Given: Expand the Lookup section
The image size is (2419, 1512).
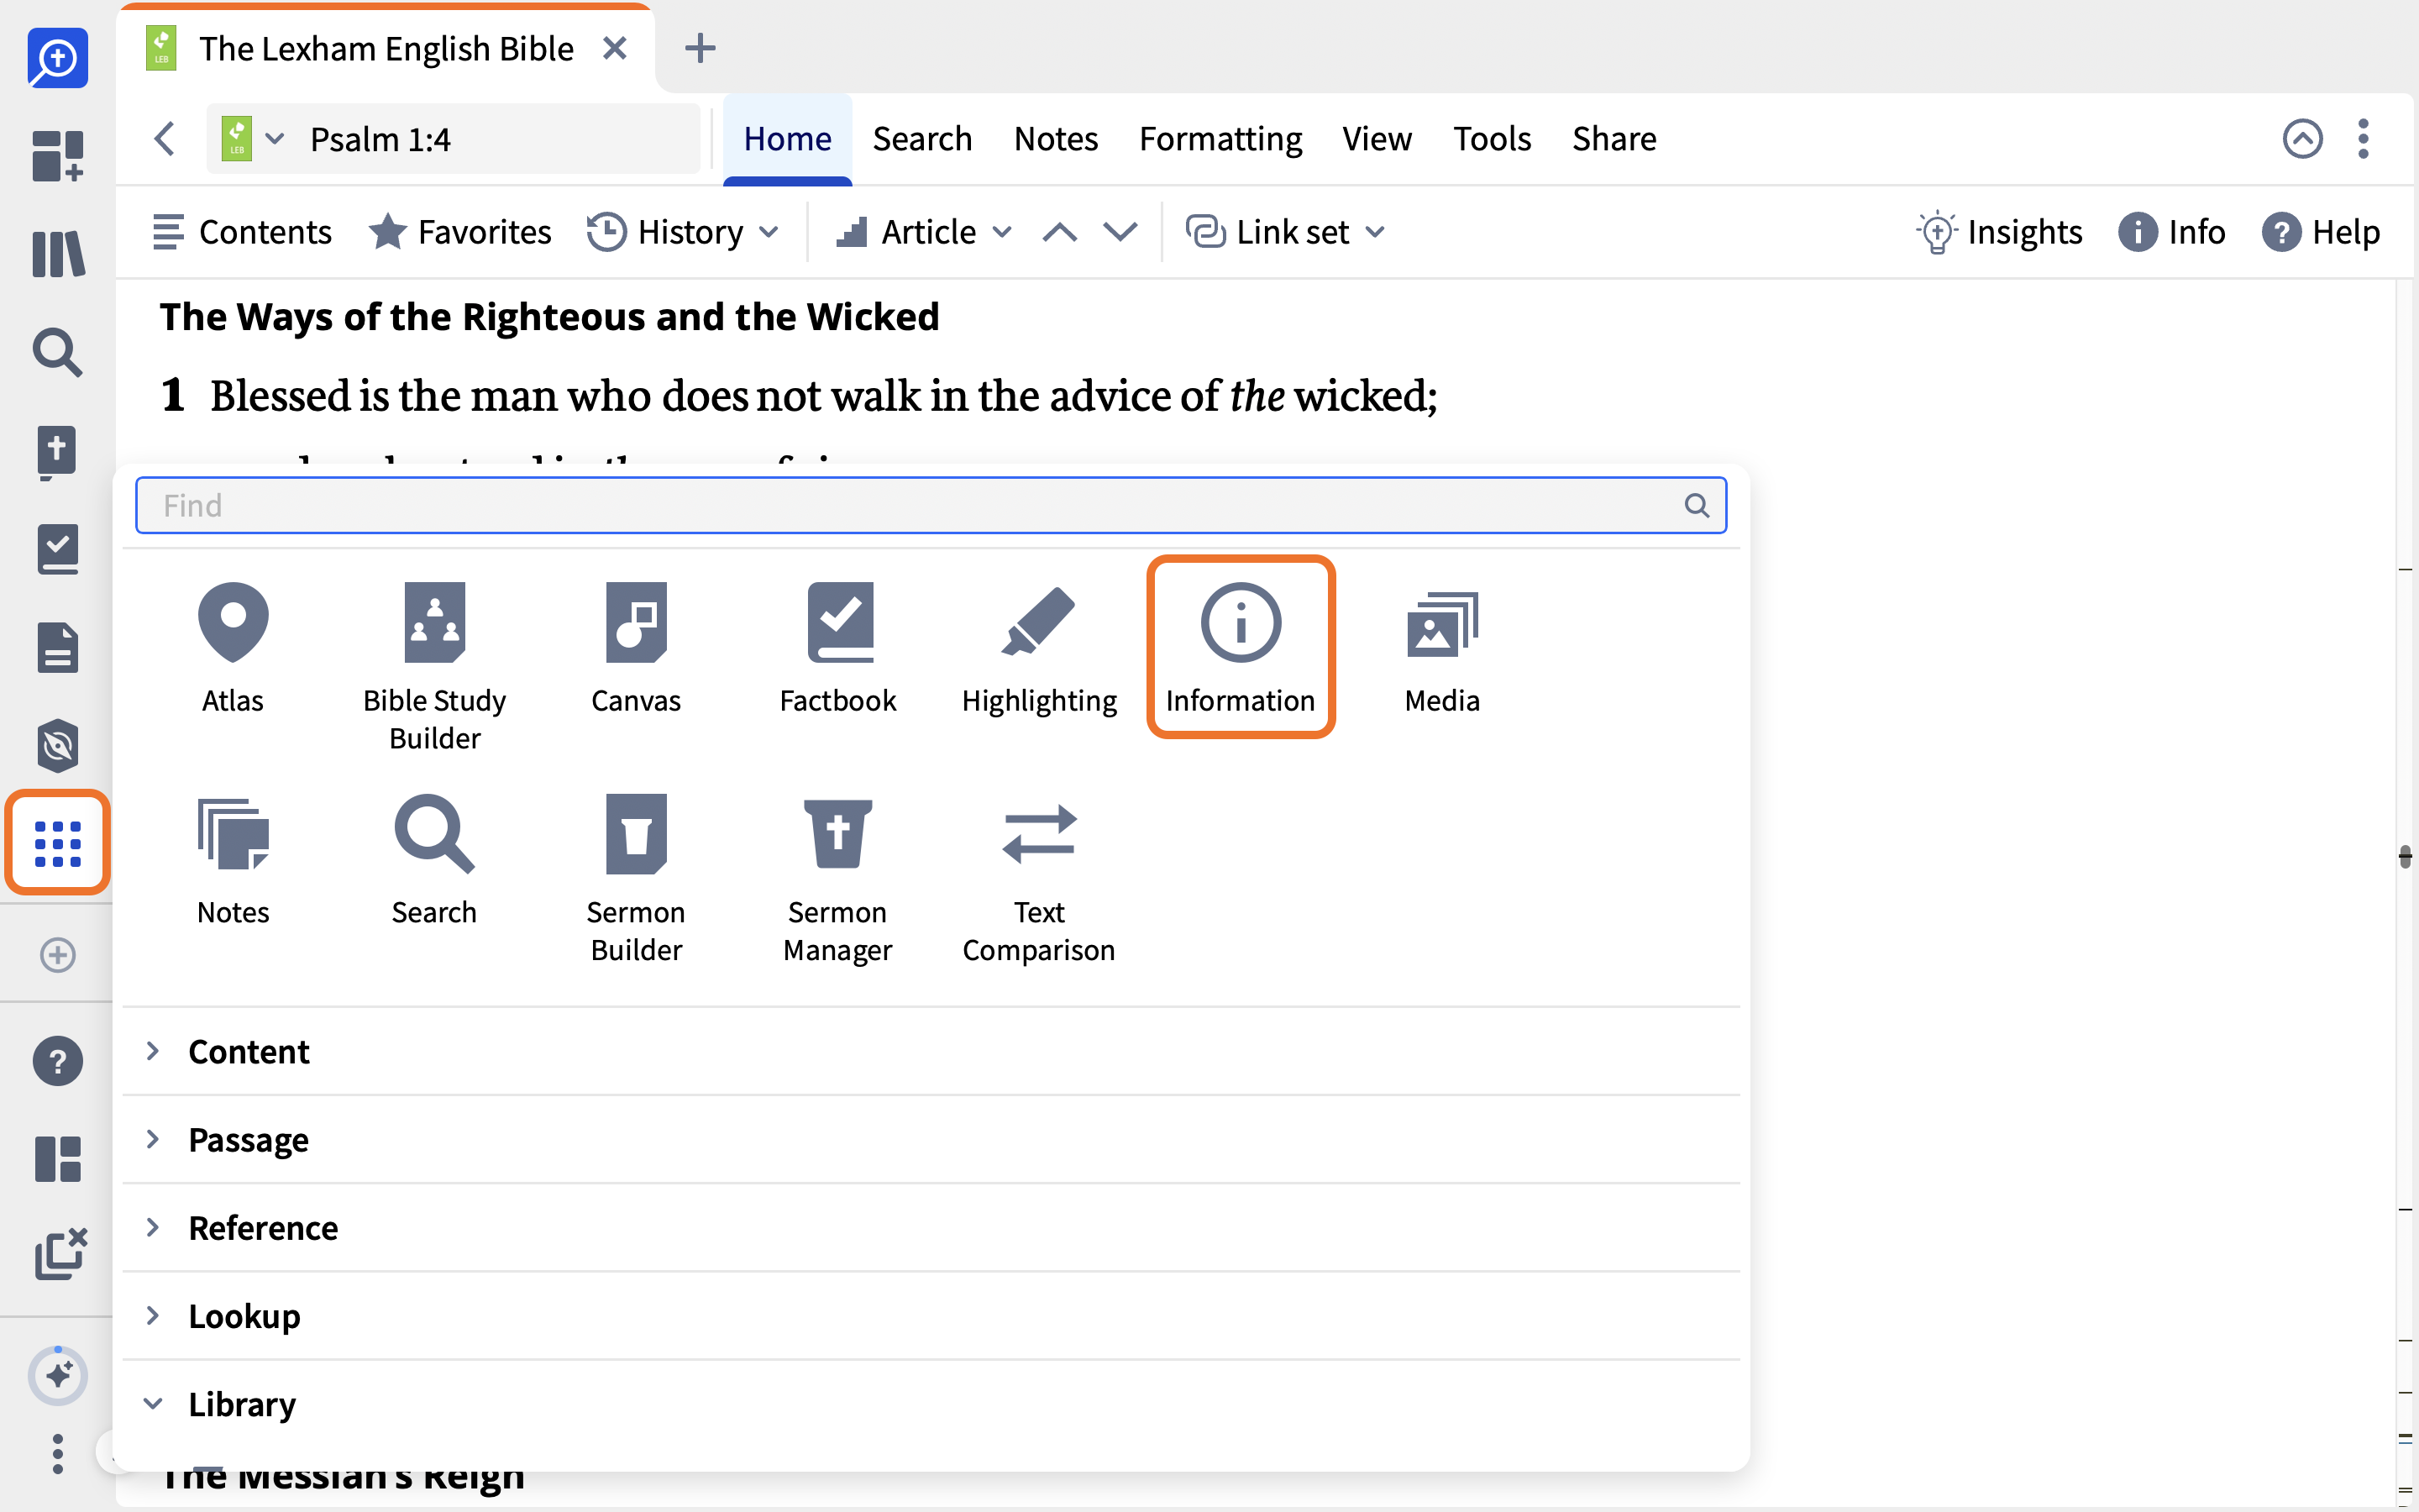Looking at the screenshot, I should click(x=931, y=1315).
